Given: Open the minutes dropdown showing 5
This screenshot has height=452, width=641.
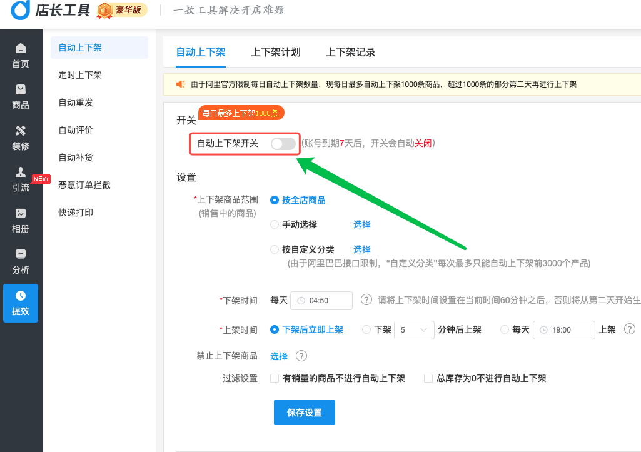Looking at the screenshot, I should coord(414,330).
